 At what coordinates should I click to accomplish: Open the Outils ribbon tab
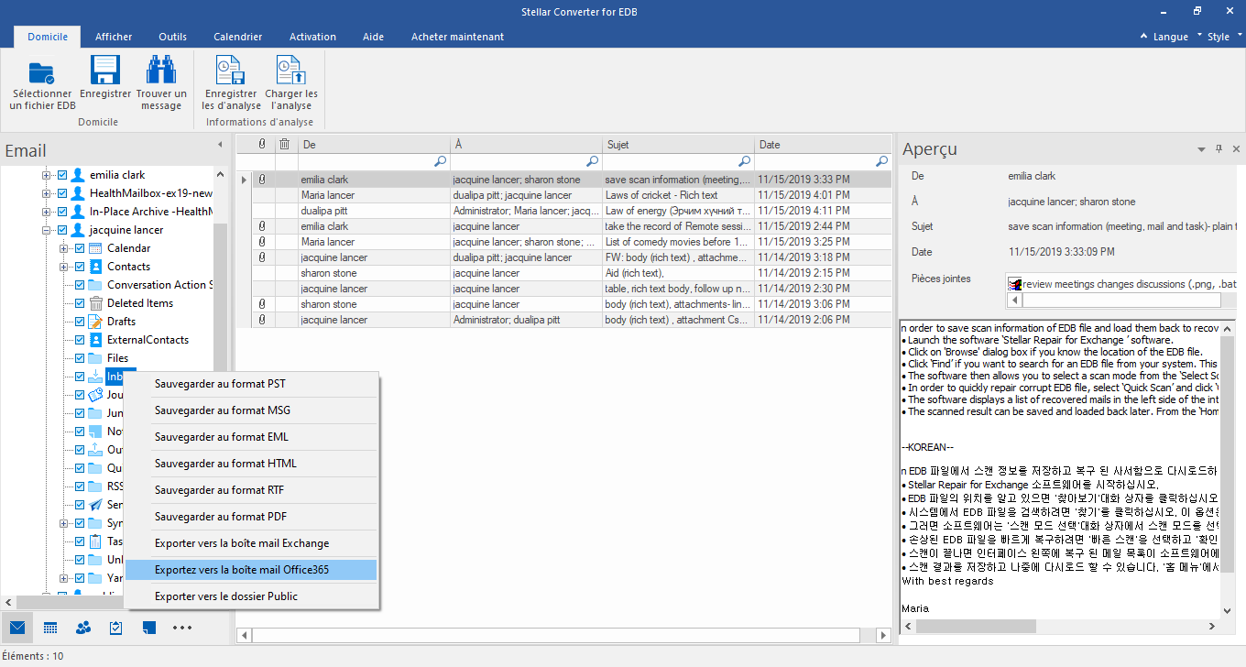(x=172, y=37)
